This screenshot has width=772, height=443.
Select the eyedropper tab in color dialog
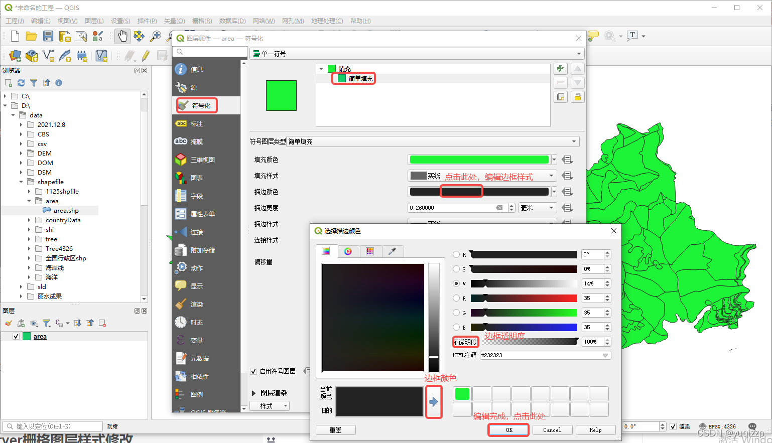point(393,251)
